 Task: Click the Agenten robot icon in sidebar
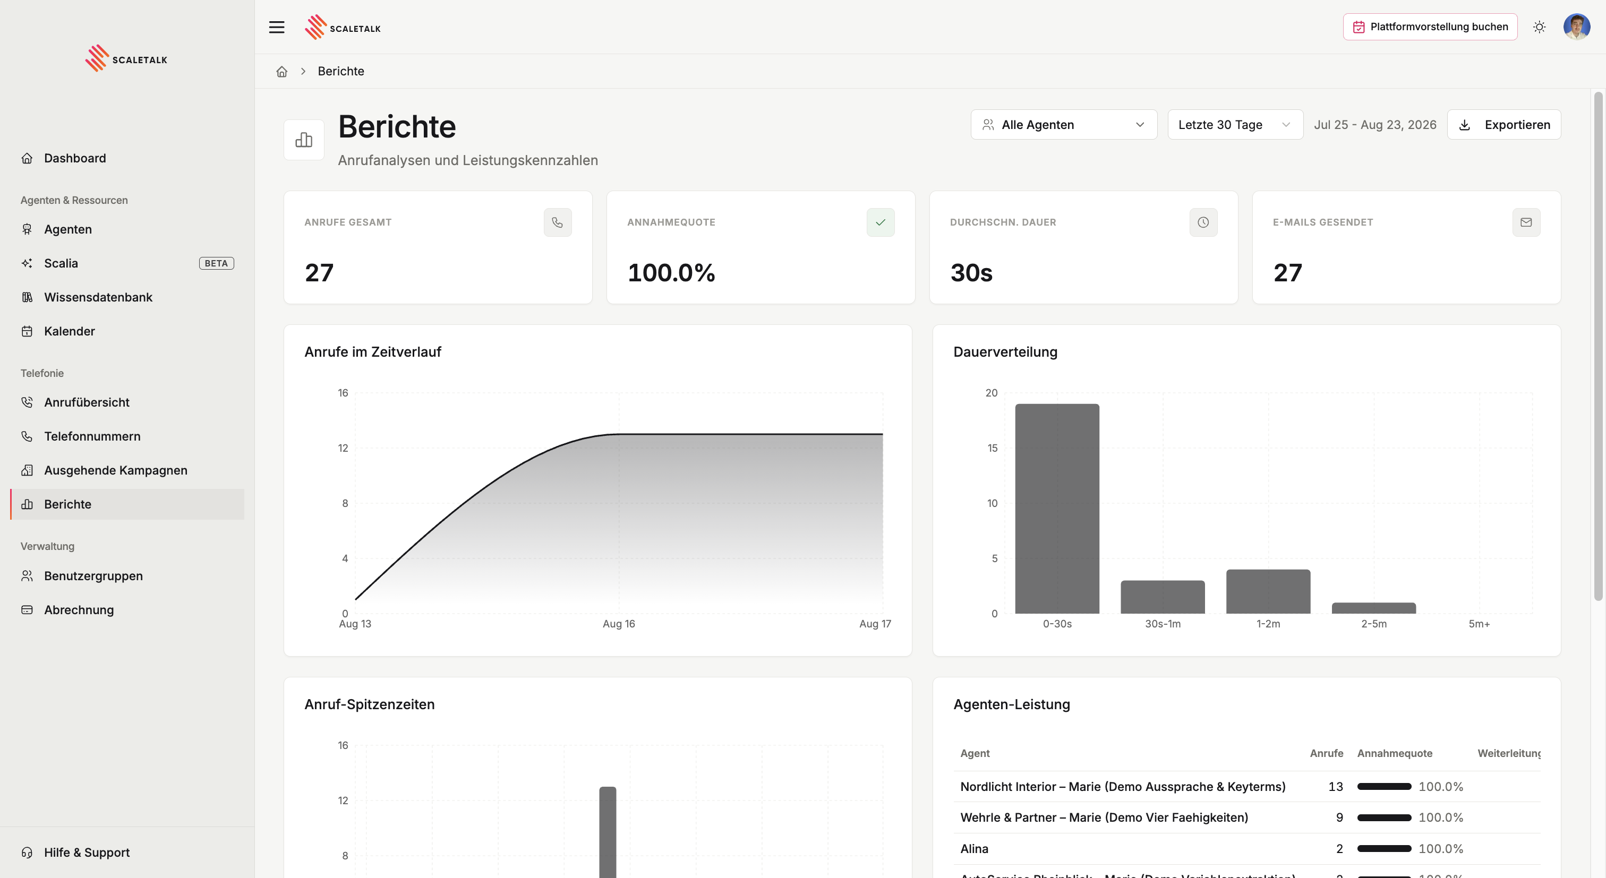(27, 229)
